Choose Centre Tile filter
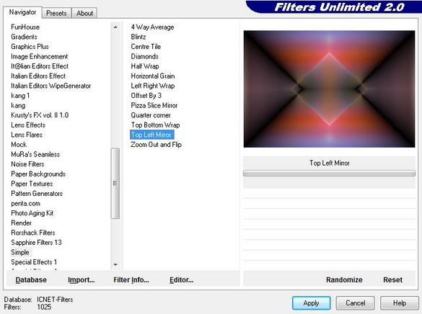Image resolution: width=422 pixels, height=314 pixels. (146, 47)
